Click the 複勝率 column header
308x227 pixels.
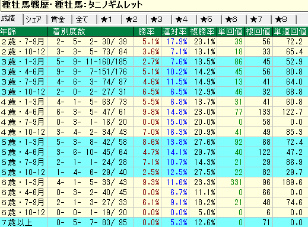click(203, 31)
